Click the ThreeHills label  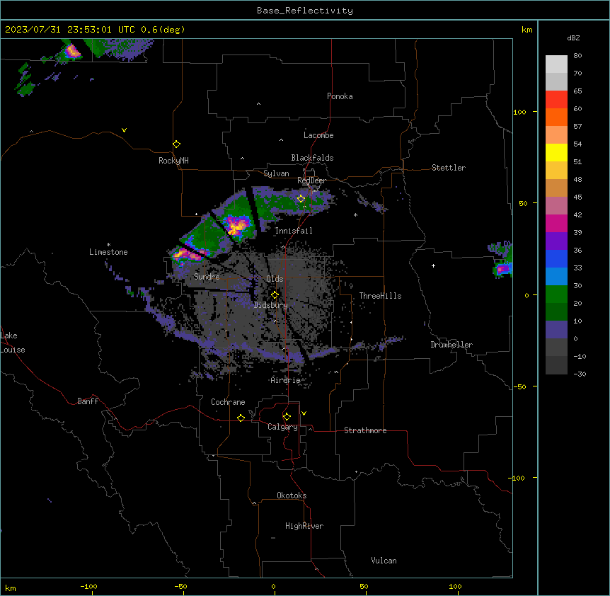tap(380, 296)
